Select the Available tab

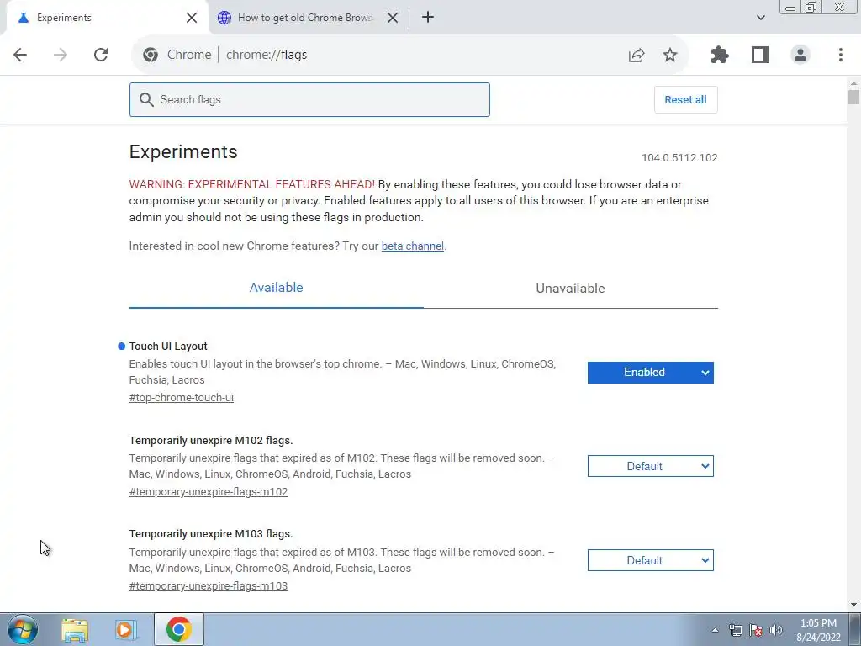click(276, 288)
